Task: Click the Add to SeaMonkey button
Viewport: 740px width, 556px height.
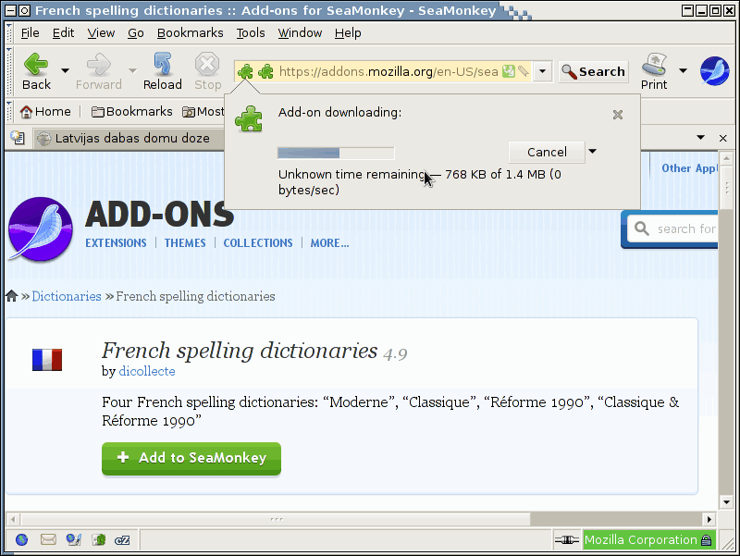Action: 191,458
